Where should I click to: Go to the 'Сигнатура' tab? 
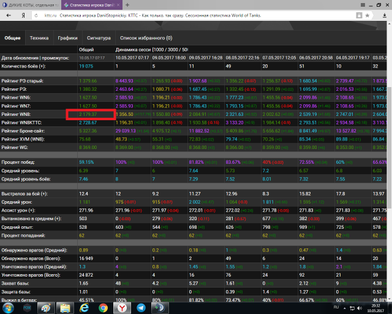99,38
